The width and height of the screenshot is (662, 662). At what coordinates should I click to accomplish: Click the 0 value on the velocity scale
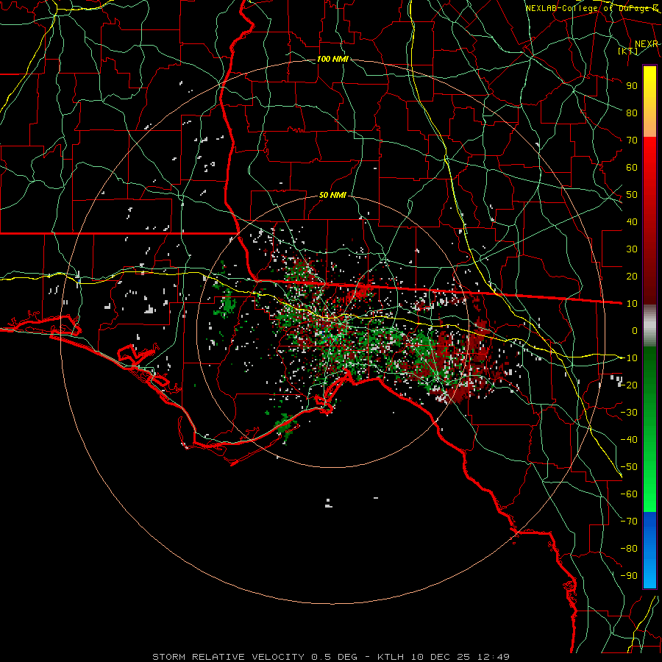(x=635, y=330)
